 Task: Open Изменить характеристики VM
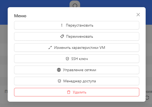[x=77, y=48]
